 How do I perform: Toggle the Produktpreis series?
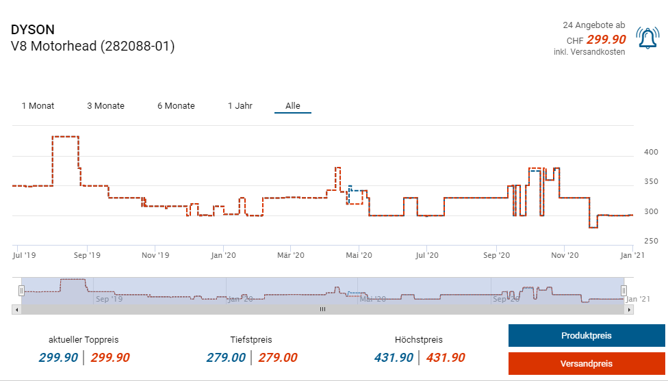point(586,336)
